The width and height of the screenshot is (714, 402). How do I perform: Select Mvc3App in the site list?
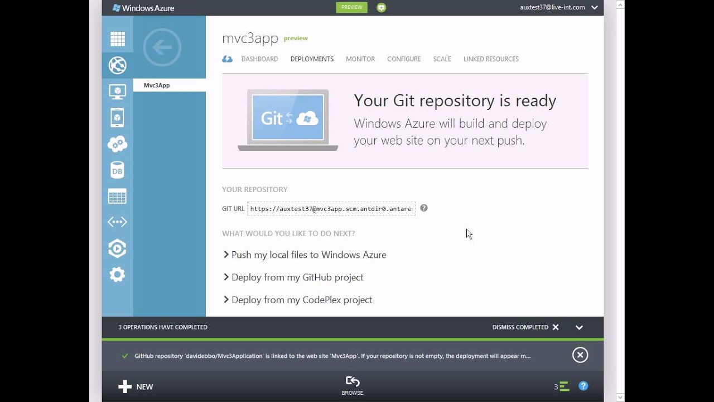pos(170,85)
